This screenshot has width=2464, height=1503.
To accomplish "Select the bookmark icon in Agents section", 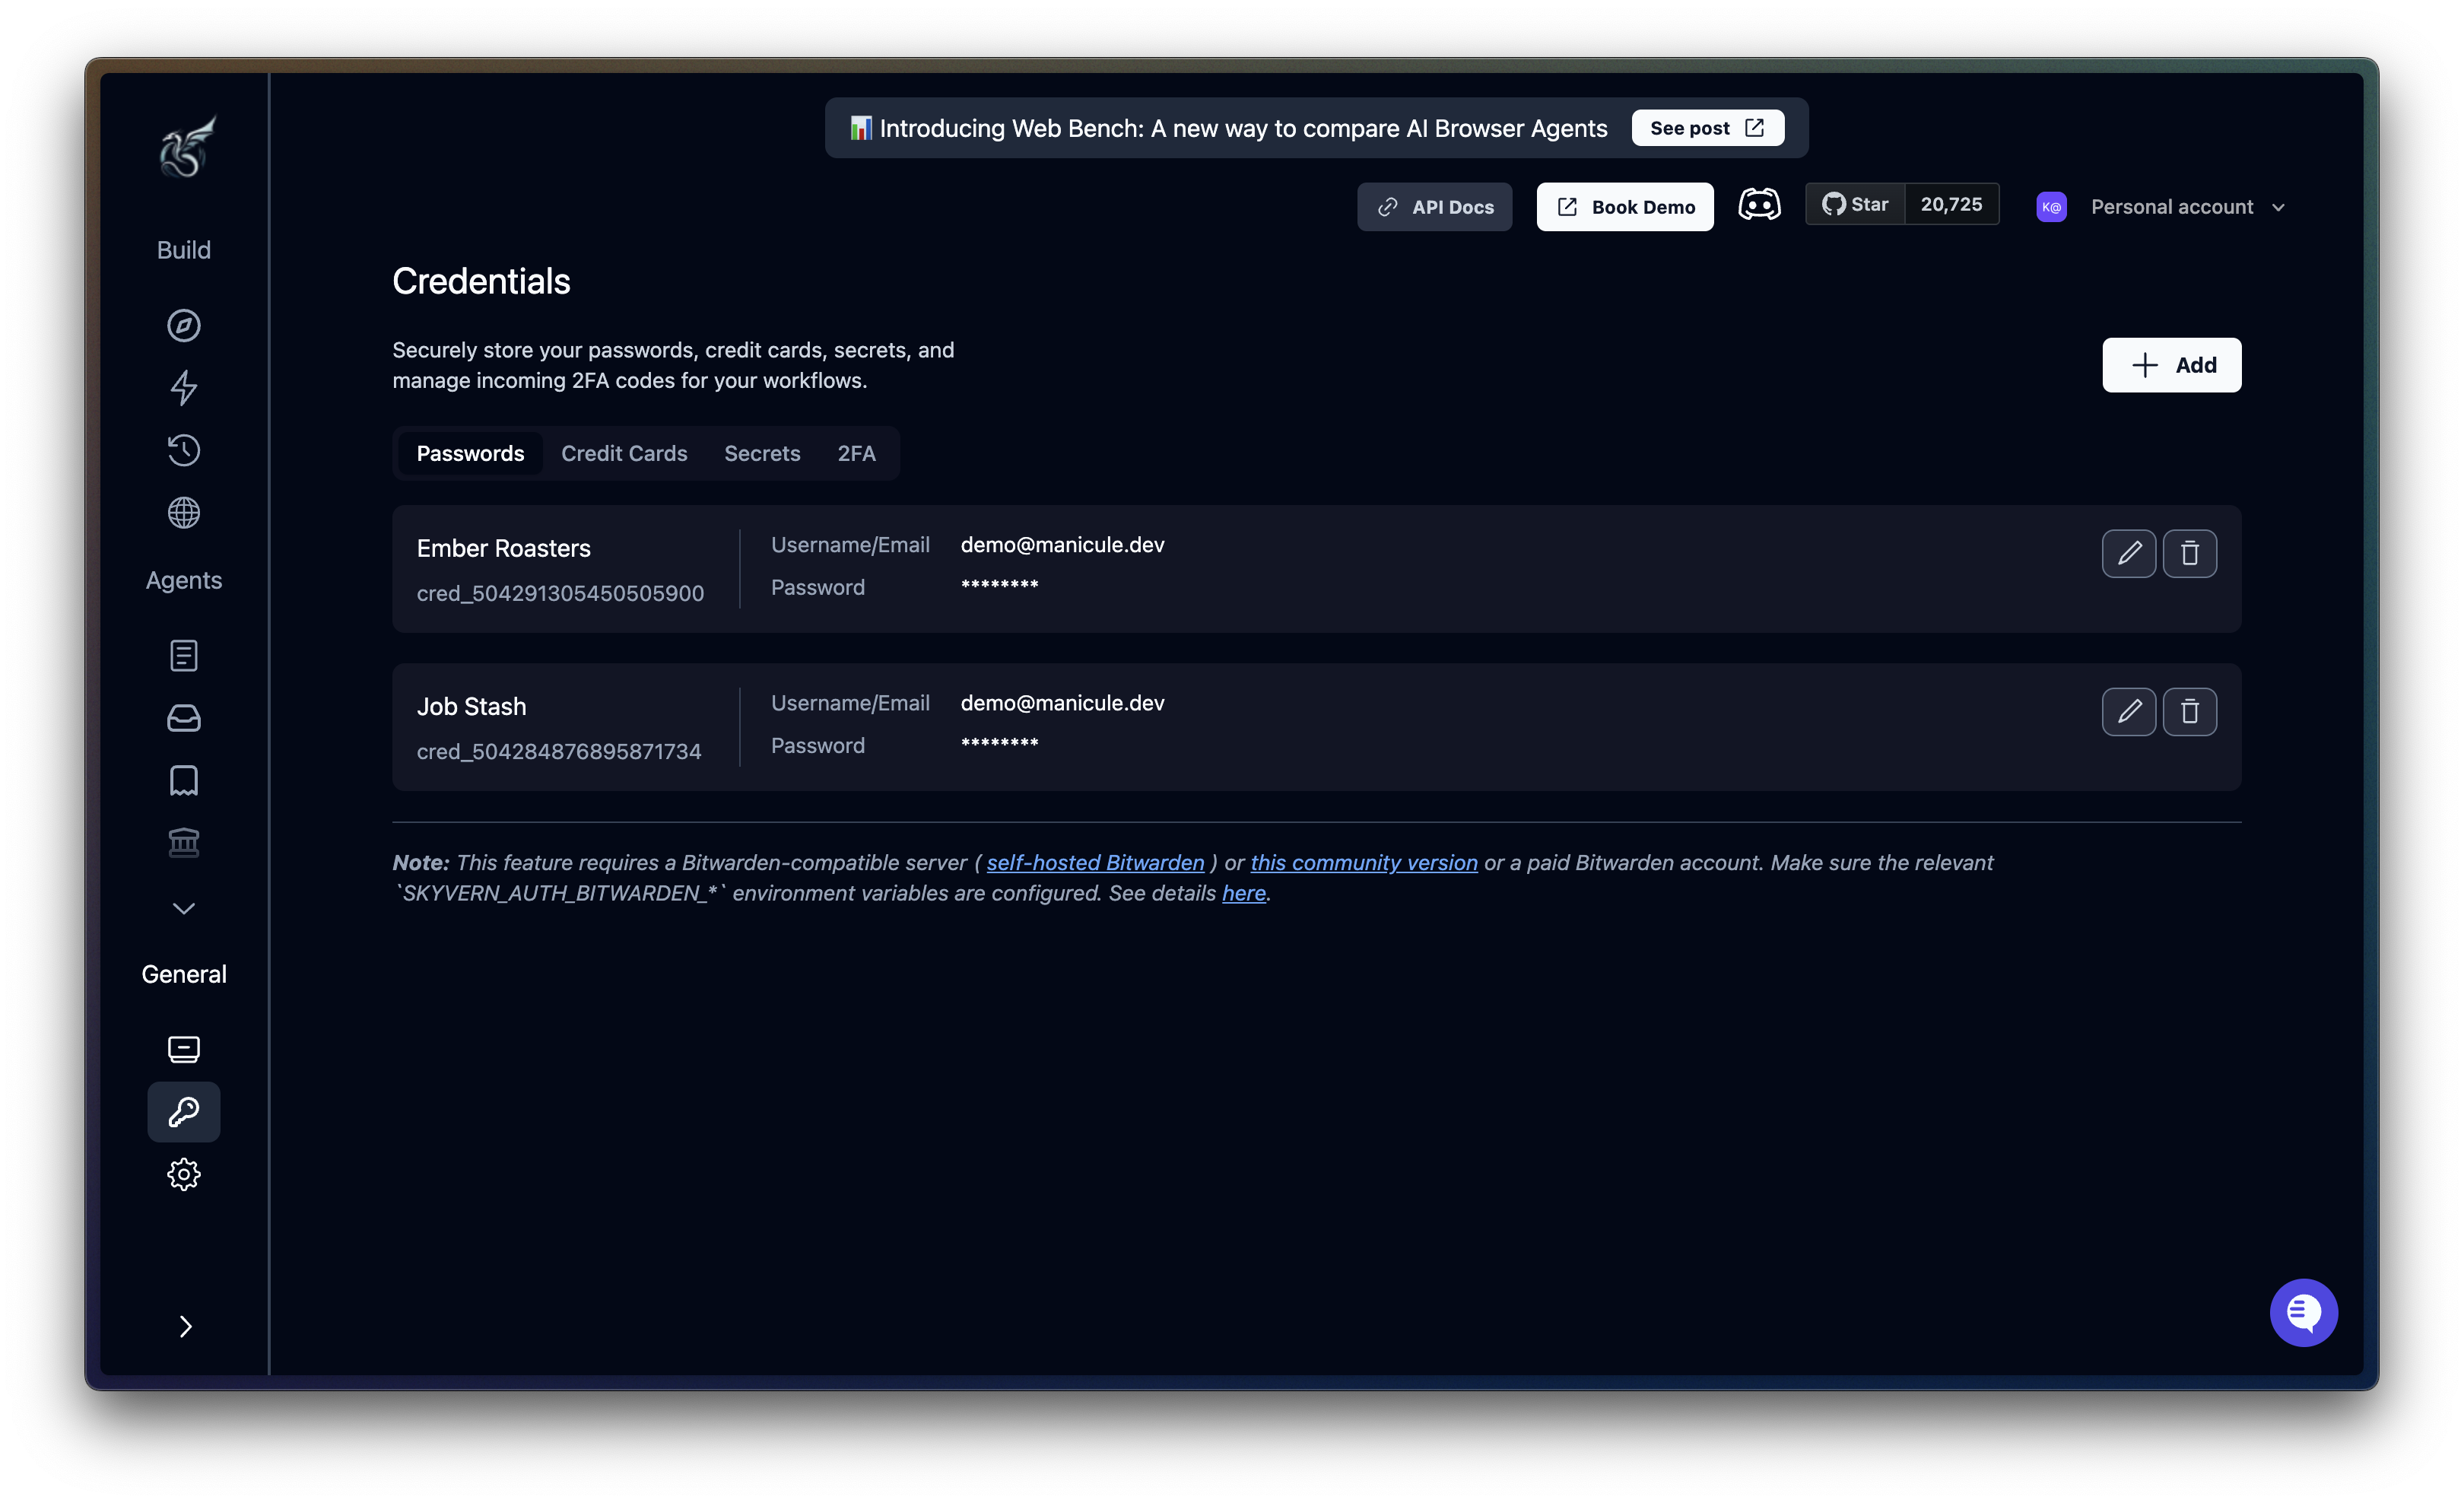I will pos(184,780).
